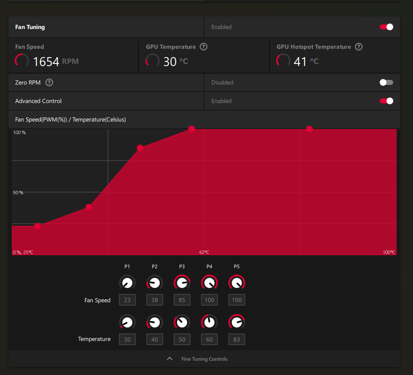Click the first curve point on the fan graph
Image resolution: width=413 pixels, height=375 pixels.
point(37,226)
